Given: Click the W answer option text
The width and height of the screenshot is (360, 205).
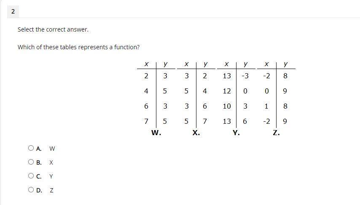Looking at the screenshot, I should click(x=52, y=149).
